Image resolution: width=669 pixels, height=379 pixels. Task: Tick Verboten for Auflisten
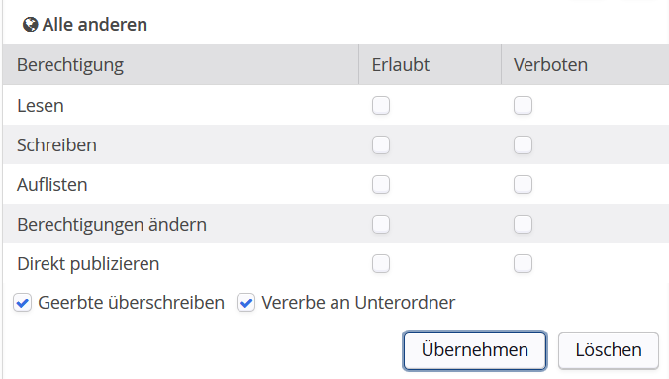523,184
